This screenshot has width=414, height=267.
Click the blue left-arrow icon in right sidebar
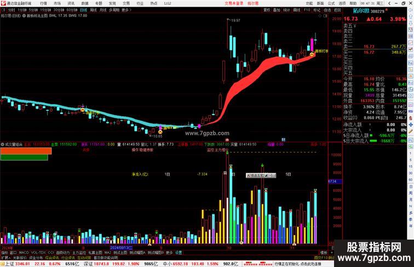pyautogui.click(x=411, y=10)
